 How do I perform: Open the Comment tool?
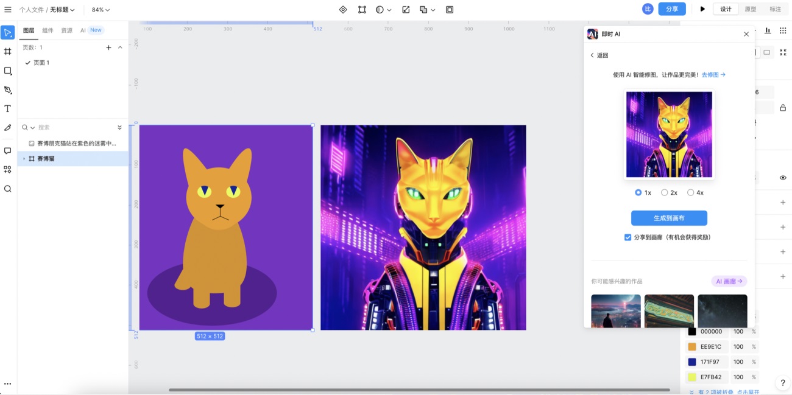[8, 151]
